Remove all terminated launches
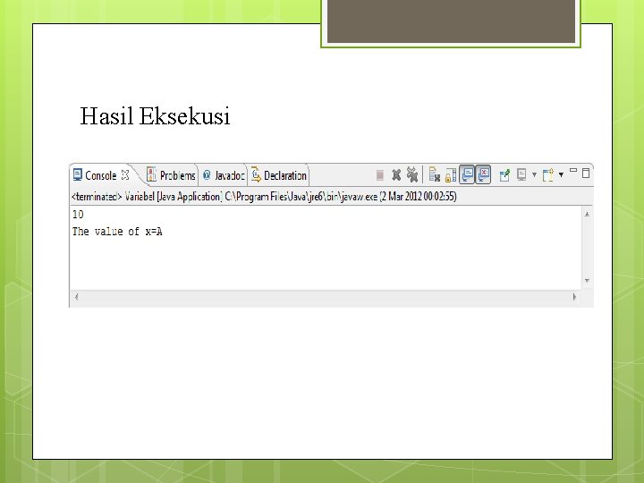Image resolution: width=644 pixels, height=483 pixels. click(x=412, y=174)
